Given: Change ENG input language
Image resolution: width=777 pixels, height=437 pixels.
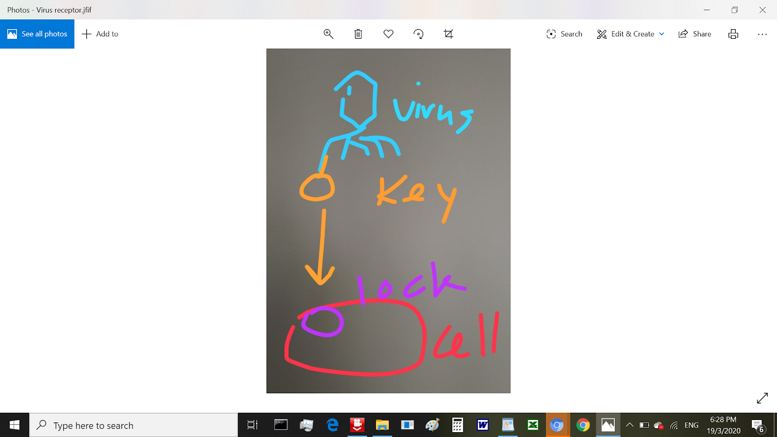Looking at the screenshot, I should tap(692, 425).
